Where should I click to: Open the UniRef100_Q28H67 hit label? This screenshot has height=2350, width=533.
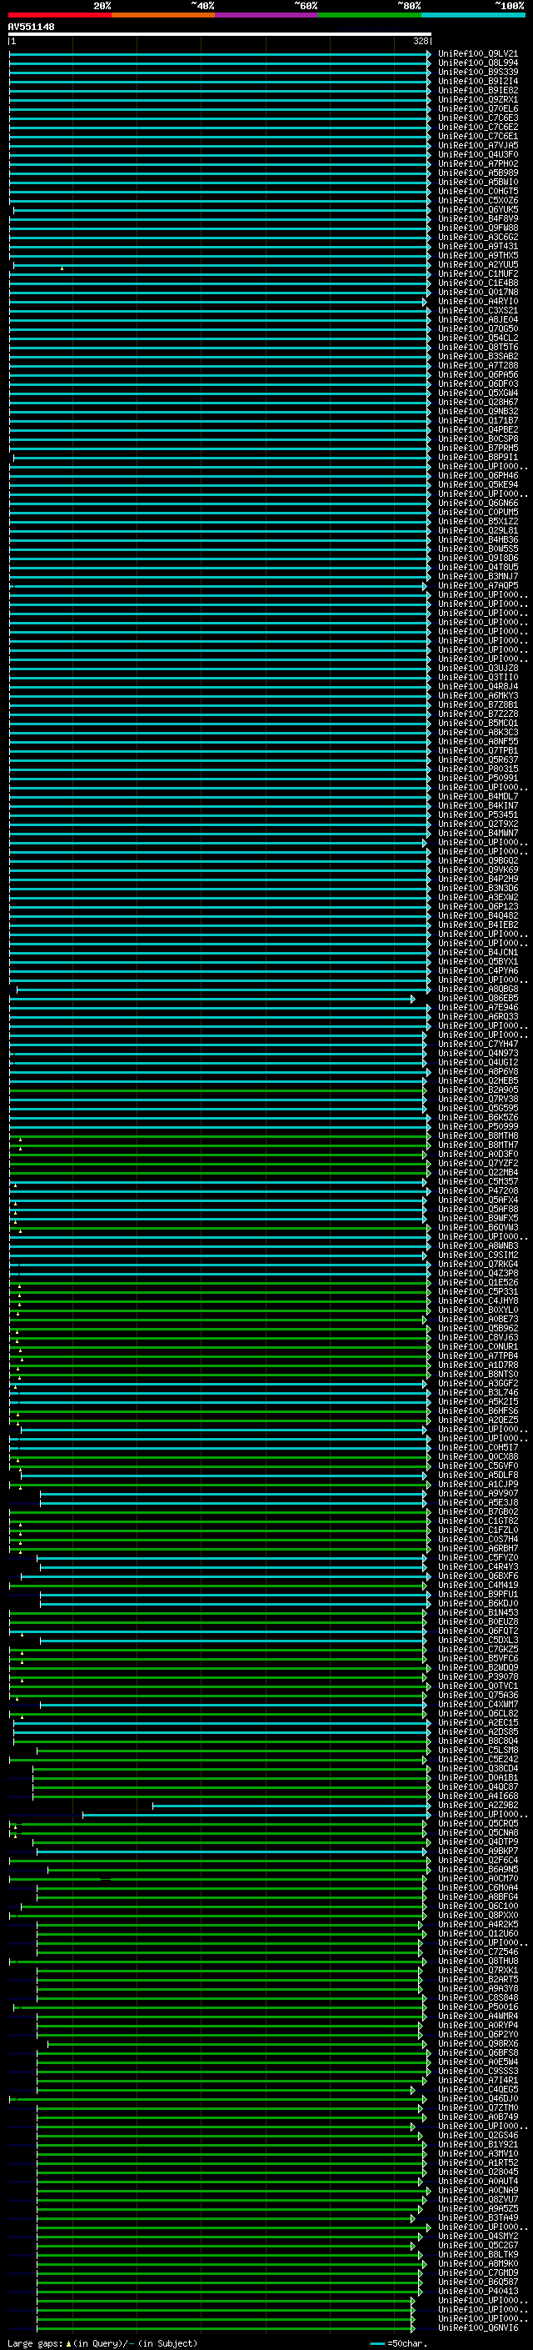point(478,403)
